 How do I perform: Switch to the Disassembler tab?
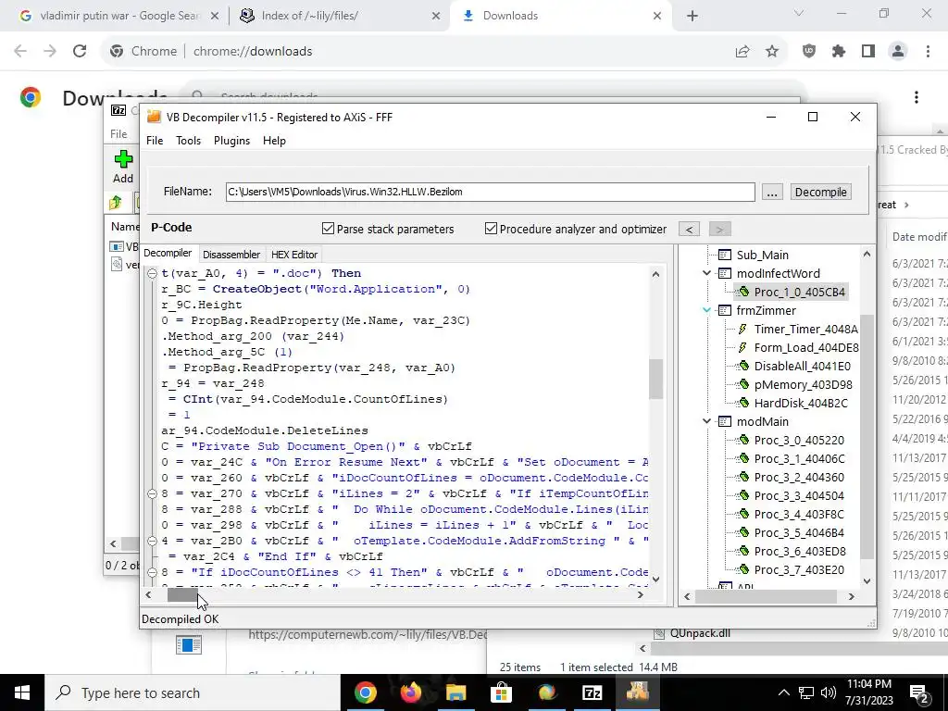click(x=231, y=255)
